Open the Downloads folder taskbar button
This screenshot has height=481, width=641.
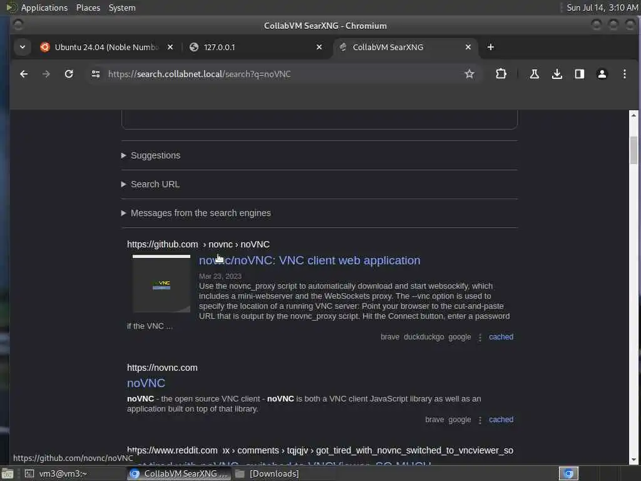click(x=268, y=473)
